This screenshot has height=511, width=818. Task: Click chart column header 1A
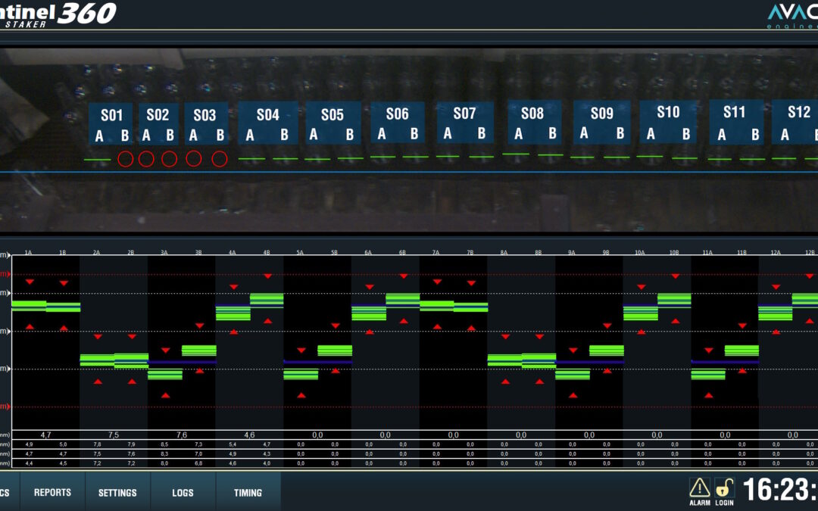coord(28,252)
